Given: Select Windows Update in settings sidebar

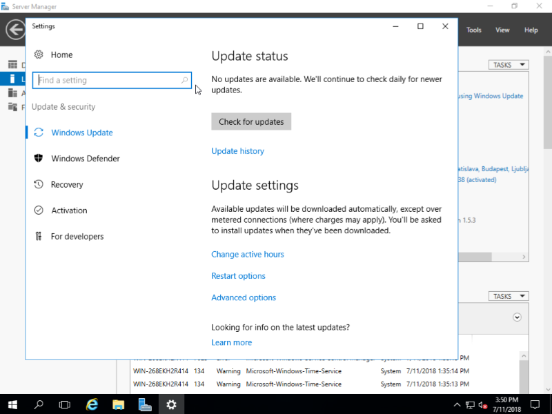Looking at the screenshot, I should [81, 132].
